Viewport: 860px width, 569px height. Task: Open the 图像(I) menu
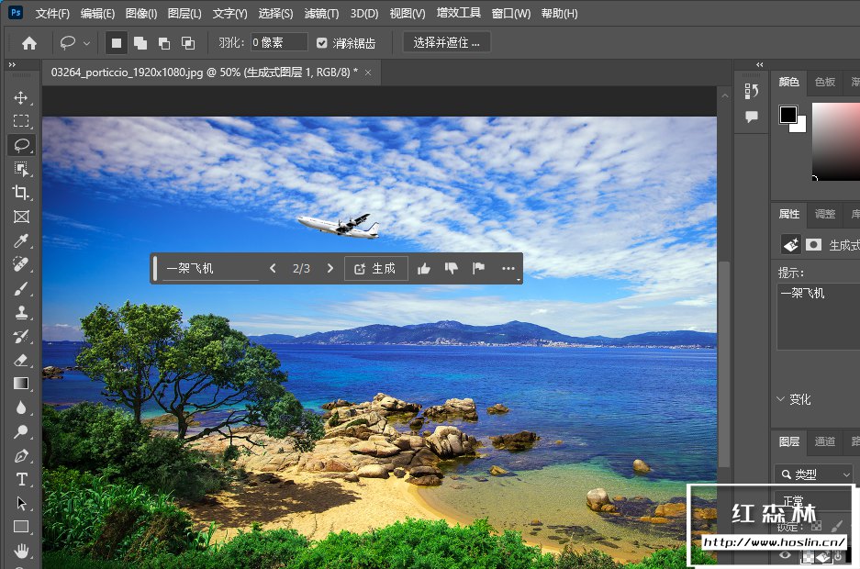[141, 13]
